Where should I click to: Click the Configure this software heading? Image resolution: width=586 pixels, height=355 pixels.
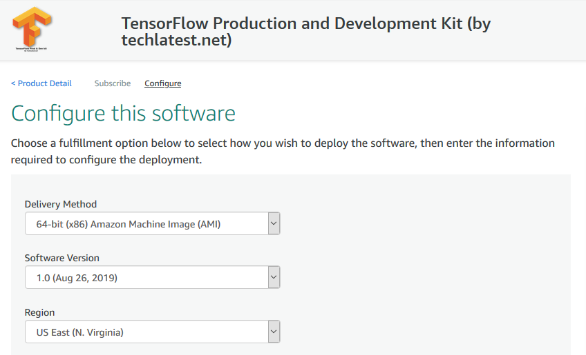point(123,113)
